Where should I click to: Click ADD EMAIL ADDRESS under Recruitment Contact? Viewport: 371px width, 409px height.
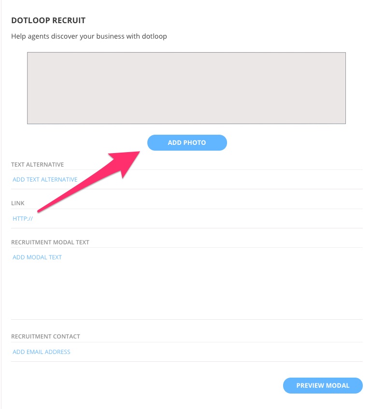41,352
